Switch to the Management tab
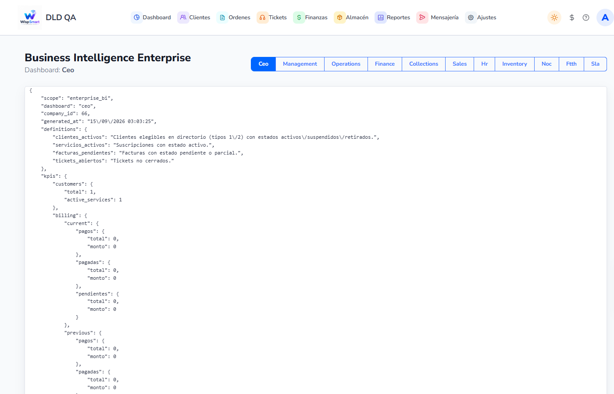The height and width of the screenshot is (394, 614). pyautogui.click(x=300, y=64)
